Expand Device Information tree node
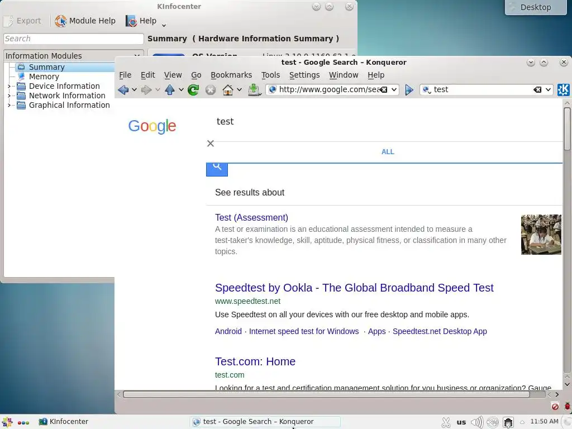 [9, 87]
